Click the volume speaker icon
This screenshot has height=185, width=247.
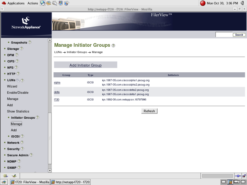[243, 3]
